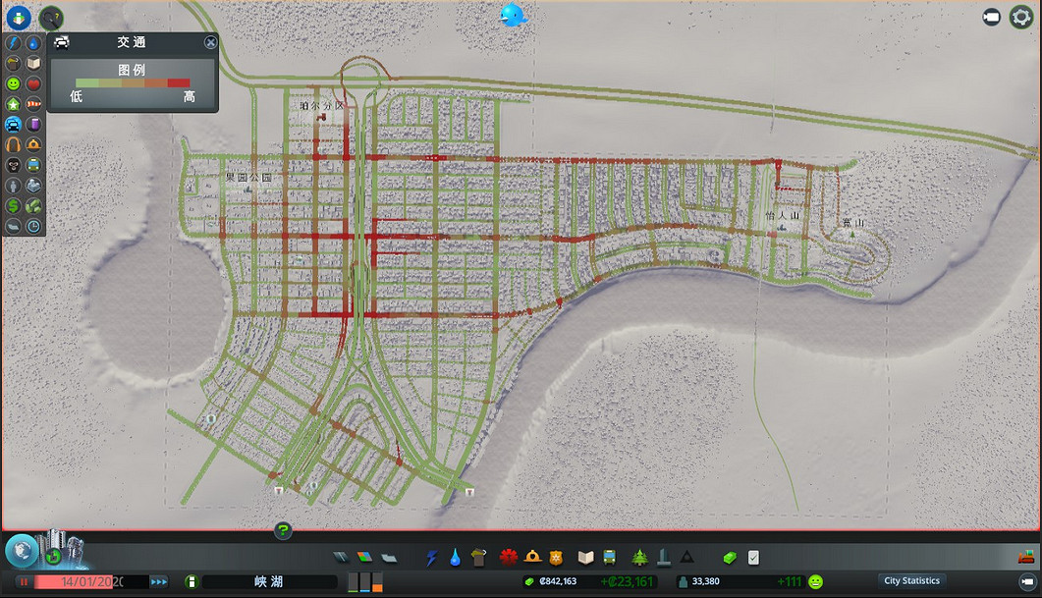Toggle Traffic info view car icon
Image resolution: width=1042 pixels, height=598 pixels.
coord(13,125)
